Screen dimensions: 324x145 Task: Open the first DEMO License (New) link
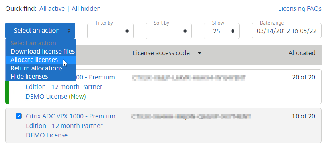click(56, 96)
